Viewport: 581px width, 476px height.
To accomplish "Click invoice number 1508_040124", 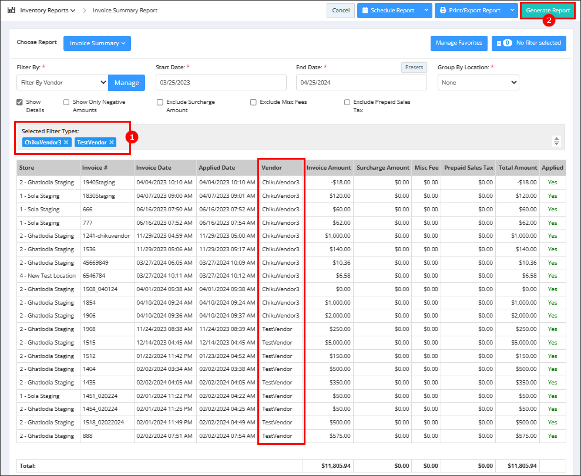I will 100,289.
